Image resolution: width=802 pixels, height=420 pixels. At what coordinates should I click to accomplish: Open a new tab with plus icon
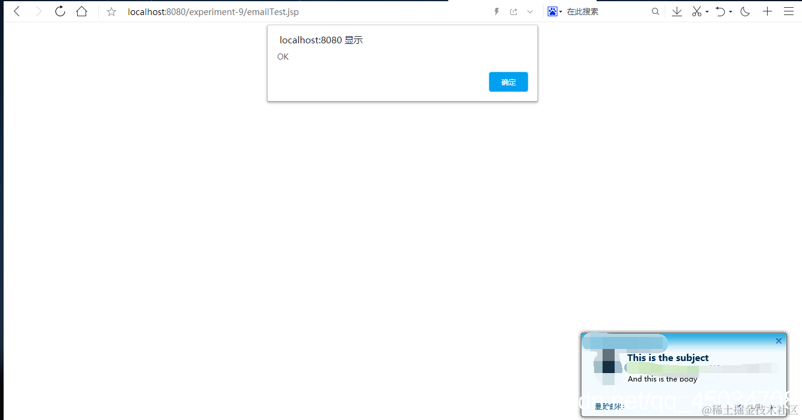pos(767,11)
